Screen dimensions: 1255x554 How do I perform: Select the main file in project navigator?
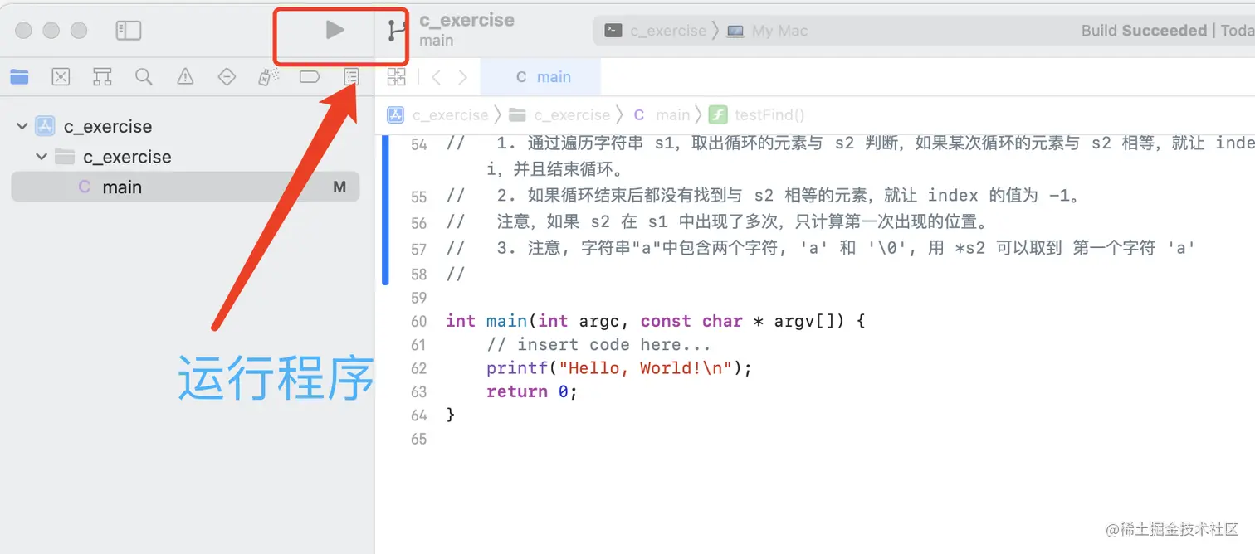click(x=122, y=186)
